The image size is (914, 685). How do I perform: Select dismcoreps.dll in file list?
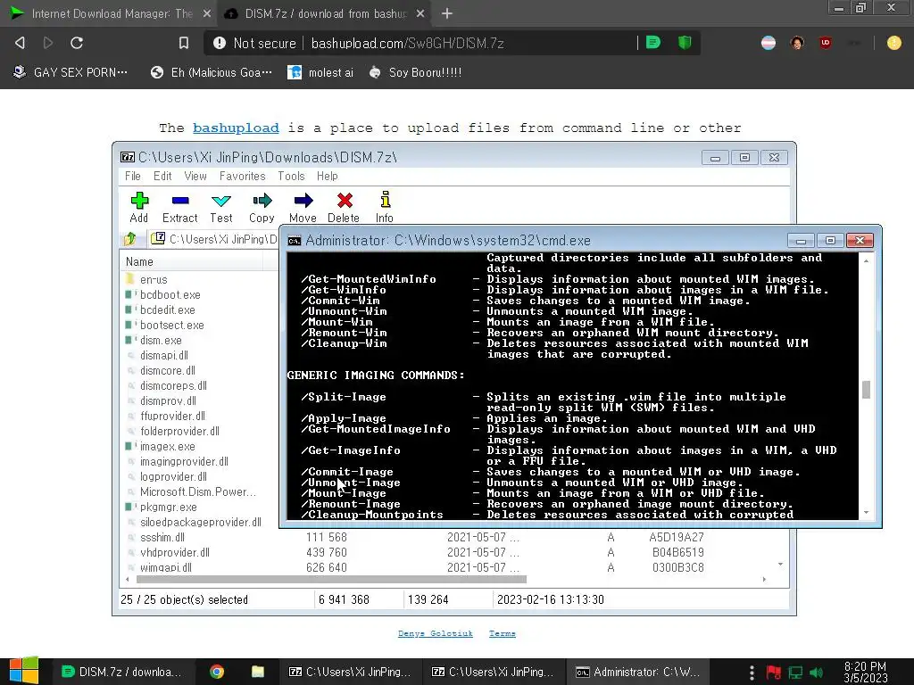(x=173, y=385)
